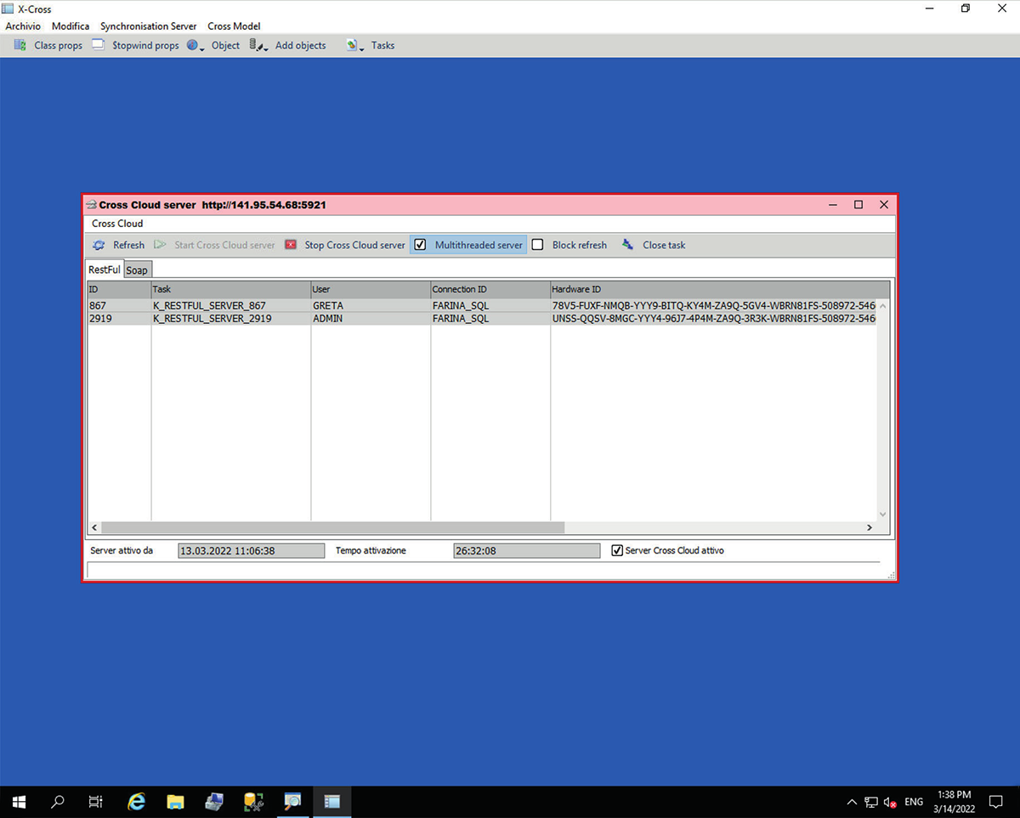Screen dimensions: 1020x818
Task: Maximize the Cross Cloud server window
Action: click(858, 205)
